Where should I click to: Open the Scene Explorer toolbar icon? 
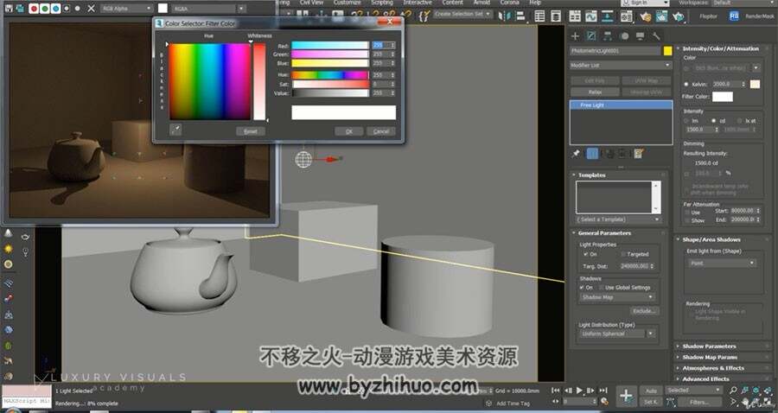[x=539, y=16]
